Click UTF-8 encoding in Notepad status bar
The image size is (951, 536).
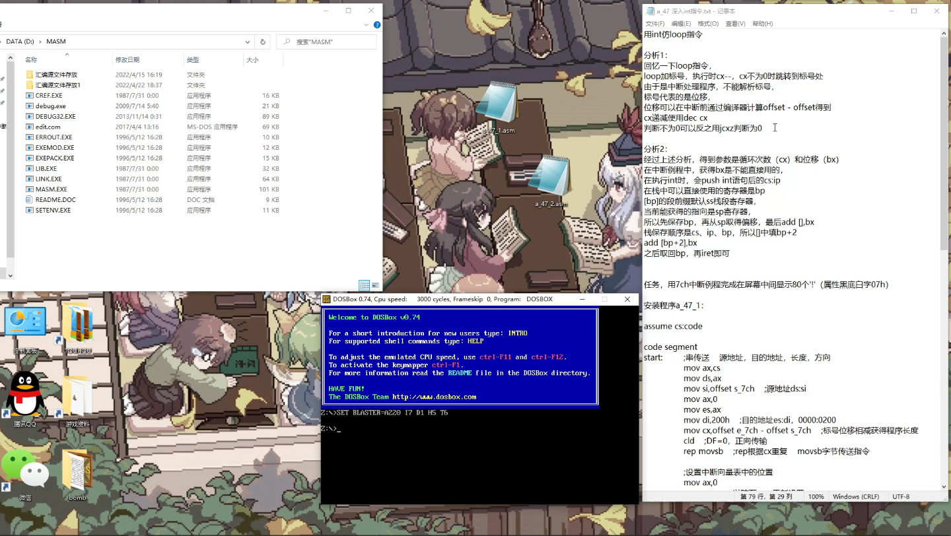tap(901, 496)
